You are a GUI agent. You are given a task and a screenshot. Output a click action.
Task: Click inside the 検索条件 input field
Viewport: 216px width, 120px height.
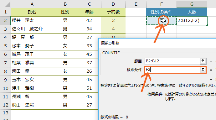[x=172, y=70]
